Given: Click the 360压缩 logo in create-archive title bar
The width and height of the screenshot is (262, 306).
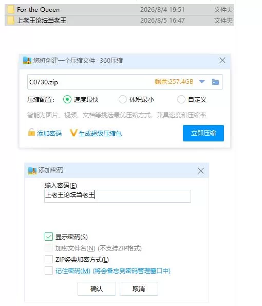Looking at the screenshot, I should (27, 60).
